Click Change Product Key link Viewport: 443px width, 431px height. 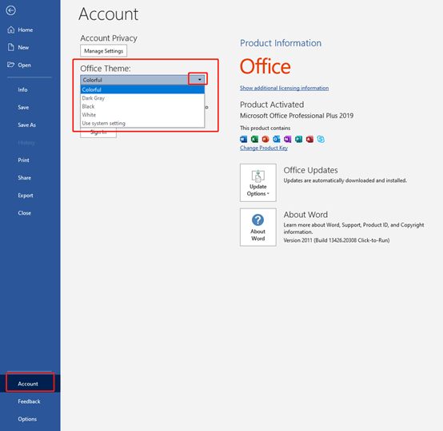coord(264,148)
